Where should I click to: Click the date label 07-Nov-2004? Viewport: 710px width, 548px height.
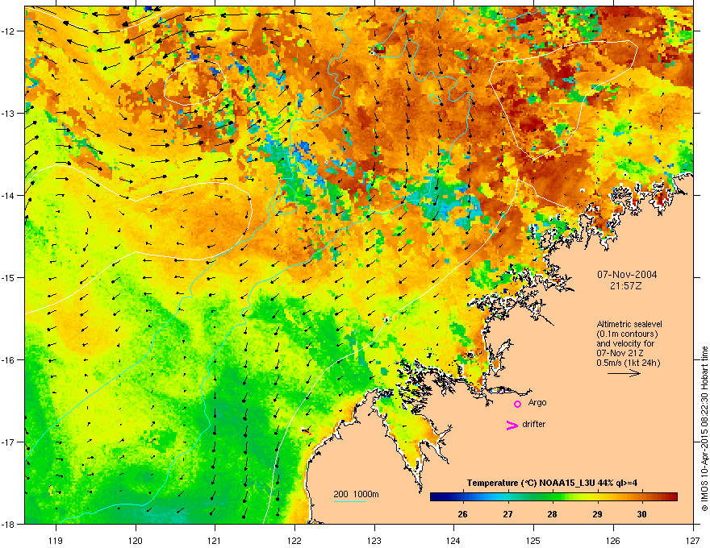tap(627, 275)
